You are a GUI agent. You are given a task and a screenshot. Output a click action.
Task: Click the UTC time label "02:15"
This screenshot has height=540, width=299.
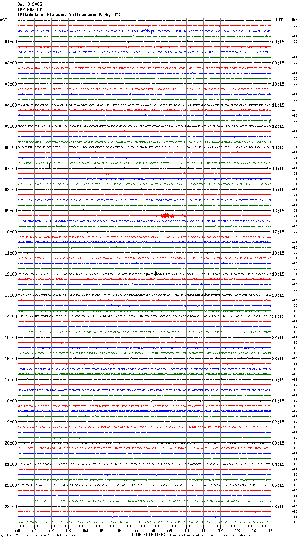coord(278,422)
